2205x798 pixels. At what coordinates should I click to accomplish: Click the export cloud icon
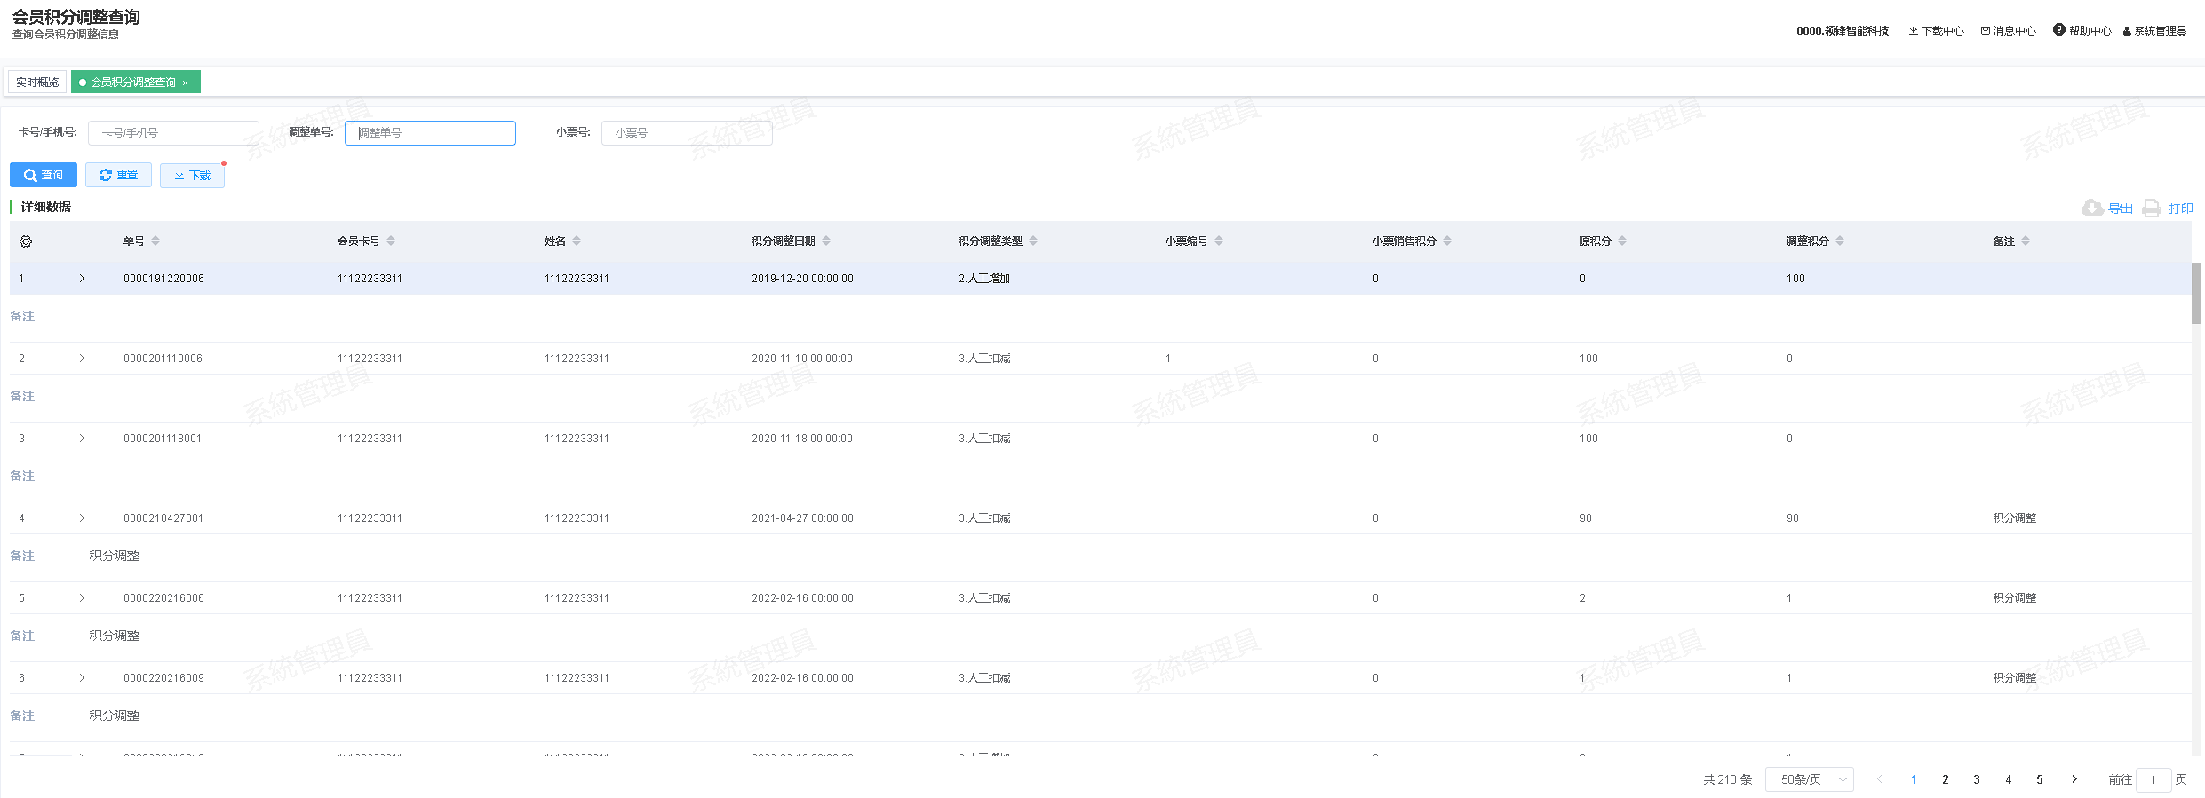click(2091, 208)
